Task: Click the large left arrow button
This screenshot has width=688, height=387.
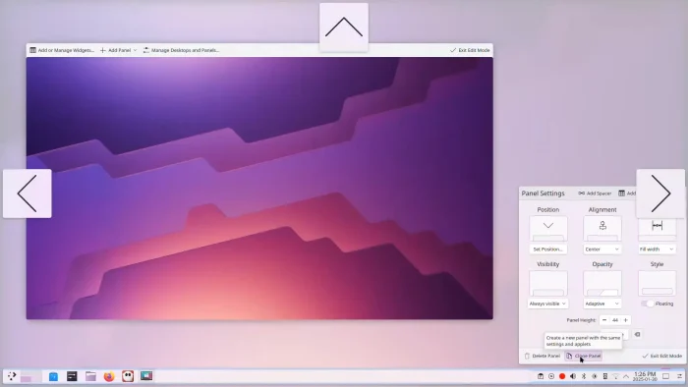Action: [x=28, y=193]
